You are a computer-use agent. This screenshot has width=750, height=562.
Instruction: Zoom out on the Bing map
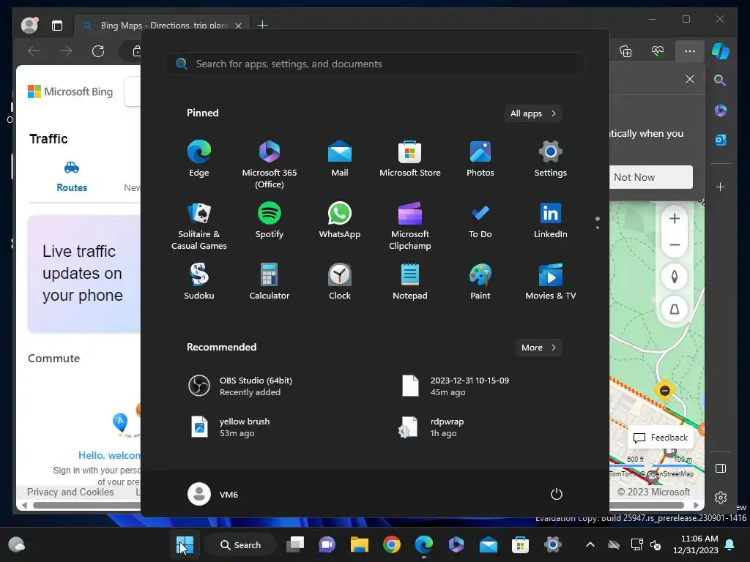point(675,244)
